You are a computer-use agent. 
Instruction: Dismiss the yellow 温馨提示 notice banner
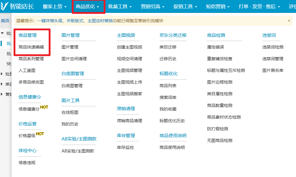(289, 21)
